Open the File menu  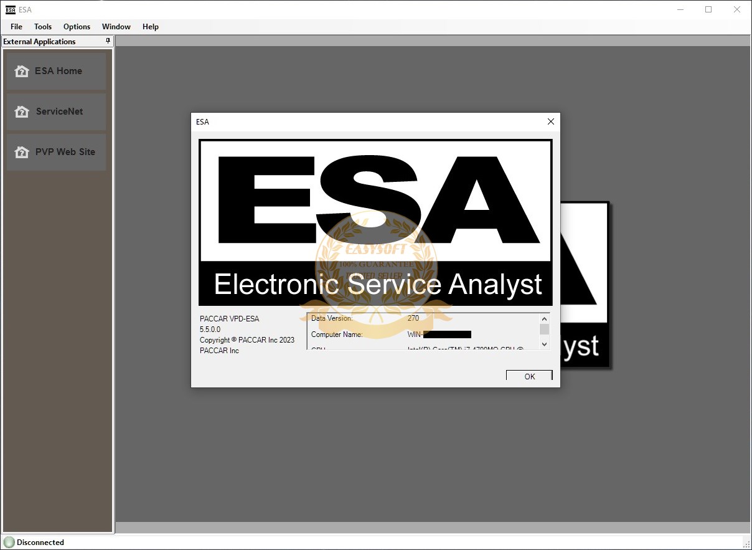(16, 27)
